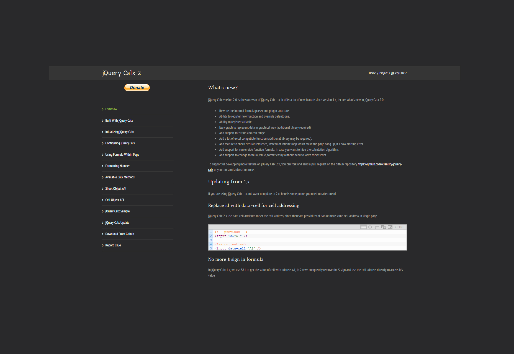Open Built With jQuery Calx page
This screenshot has height=354, width=514.
(x=119, y=121)
